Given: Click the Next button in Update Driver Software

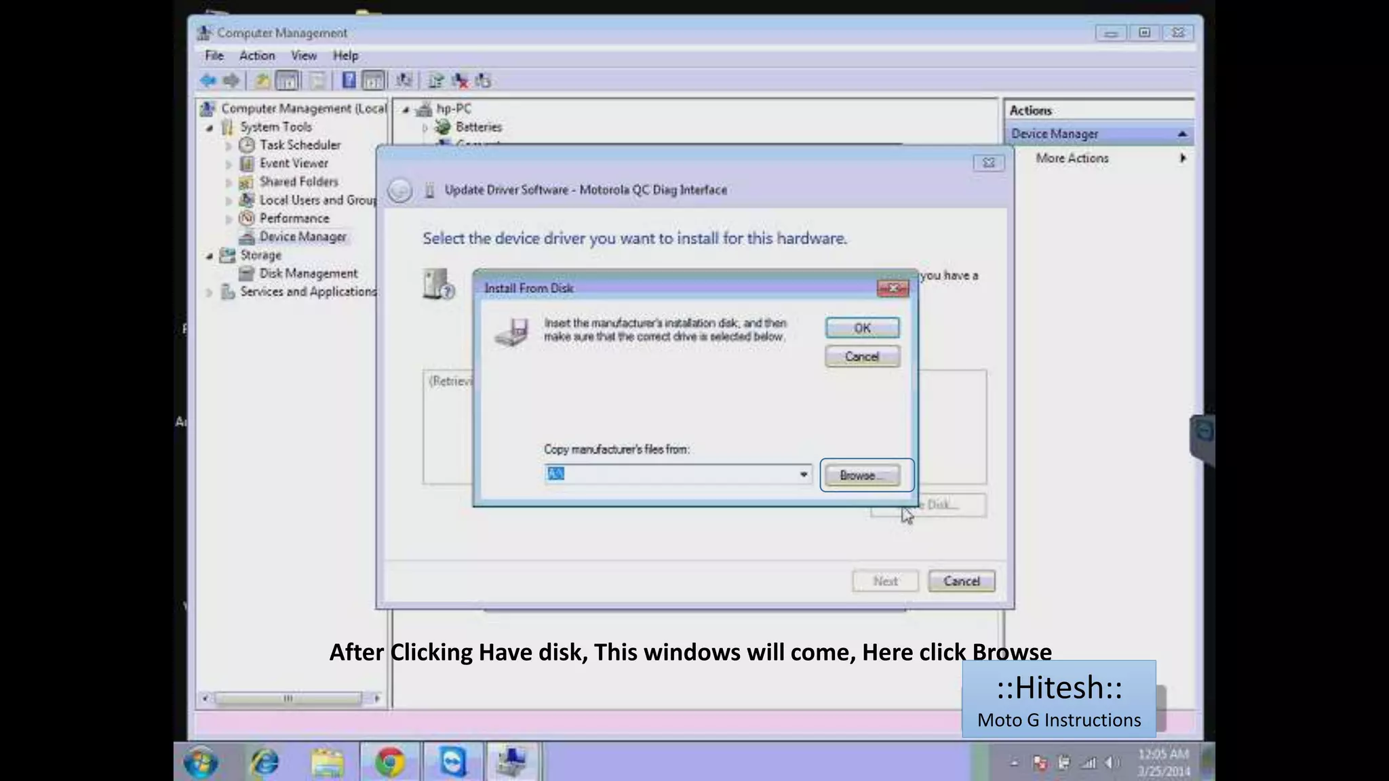Looking at the screenshot, I should (x=885, y=581).
